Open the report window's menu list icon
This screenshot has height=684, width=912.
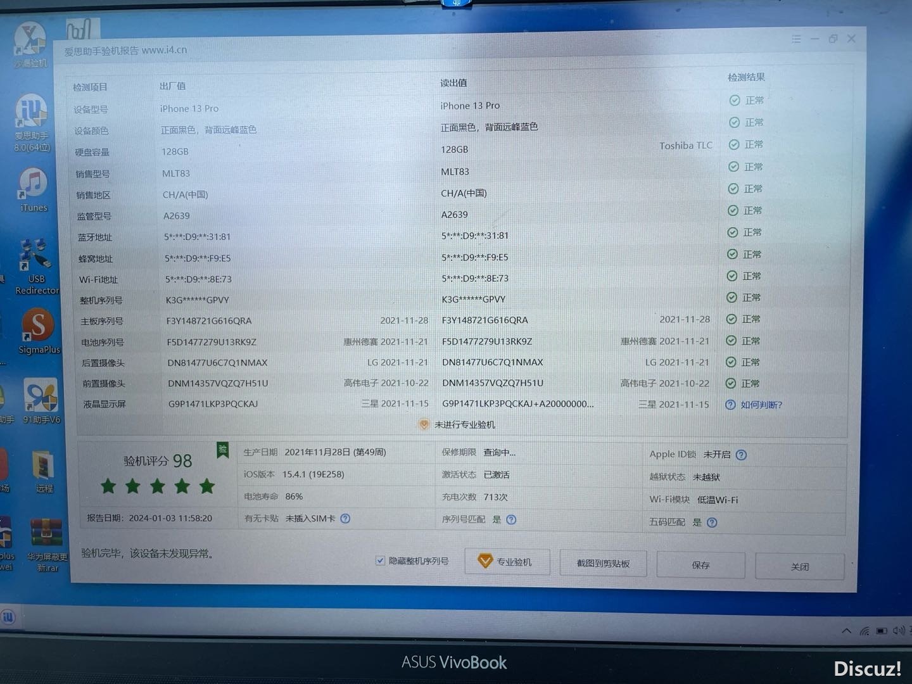coord(796,39)
